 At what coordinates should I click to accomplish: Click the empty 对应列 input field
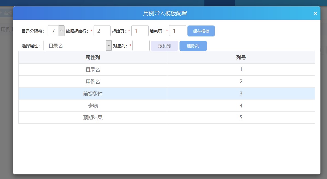(x=141, y=45)
